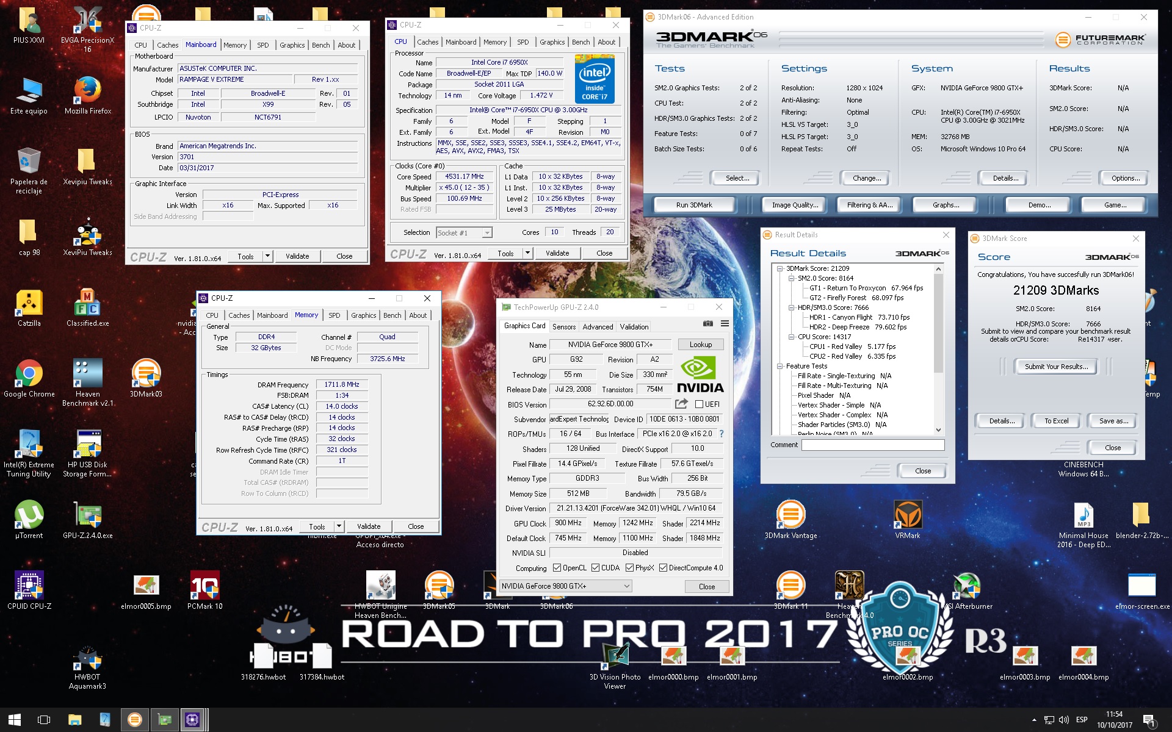The image size is (1172, 732).
Task: Launch HWBOT Aquamark3 icon
Action: pos(88,668)
